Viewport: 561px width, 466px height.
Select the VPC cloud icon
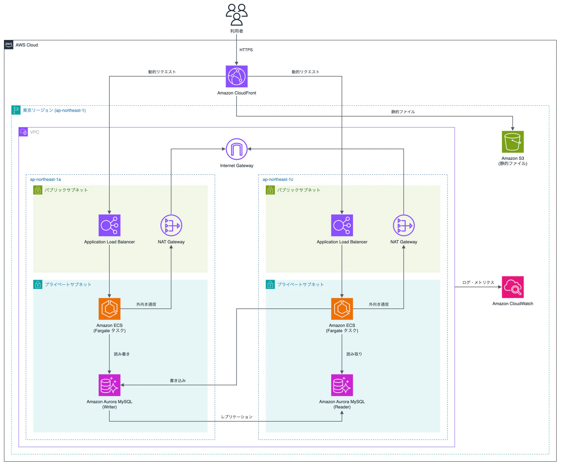point(23,132)
